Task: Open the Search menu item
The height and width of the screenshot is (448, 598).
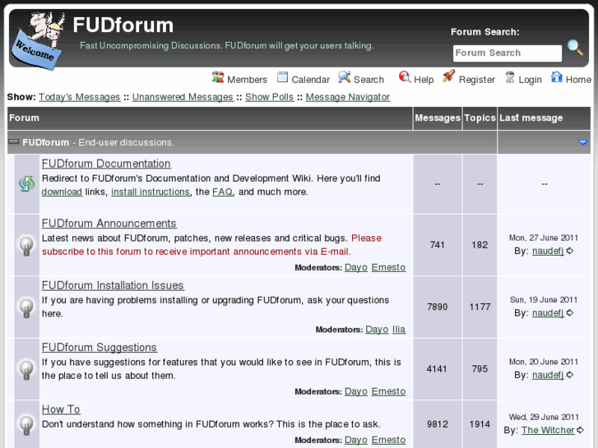Action: [x=369, y=80]
